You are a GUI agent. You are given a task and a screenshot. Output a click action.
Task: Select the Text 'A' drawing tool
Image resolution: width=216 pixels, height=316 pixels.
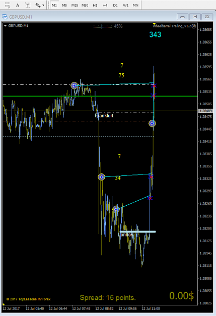(x=18, y=5)
